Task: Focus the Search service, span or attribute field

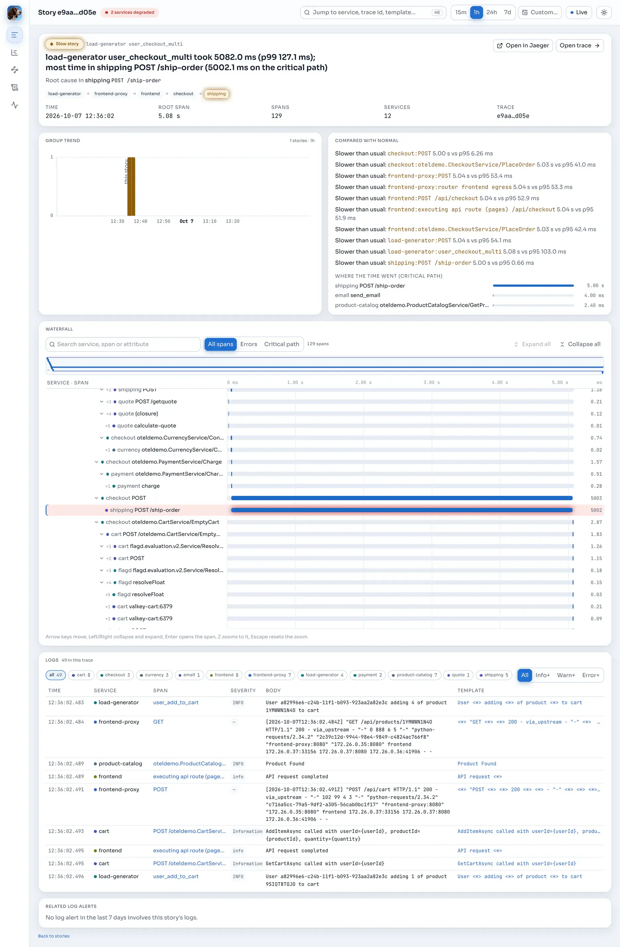Action: point(123,344)
